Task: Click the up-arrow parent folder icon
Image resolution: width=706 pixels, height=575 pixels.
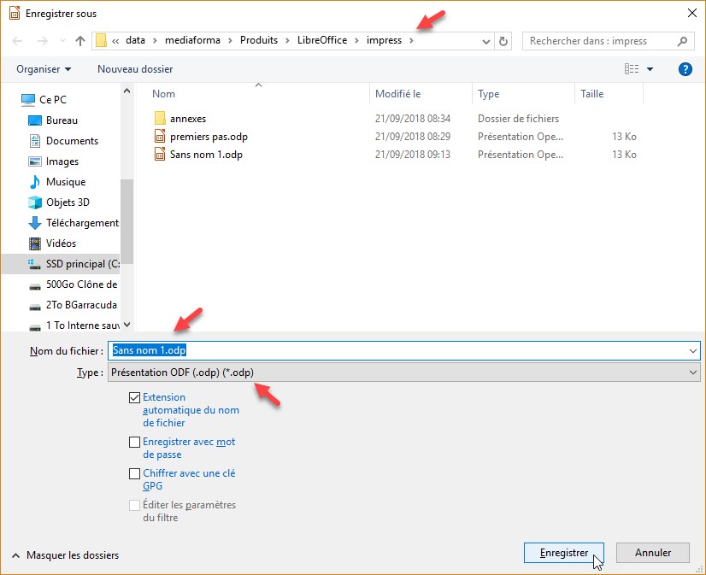Action: [x=80, y=41]
